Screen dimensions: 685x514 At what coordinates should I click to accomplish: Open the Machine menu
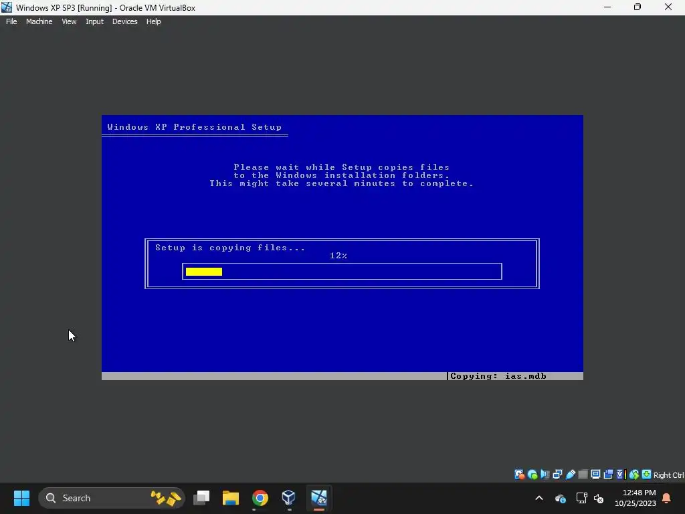tap(39, 21)
